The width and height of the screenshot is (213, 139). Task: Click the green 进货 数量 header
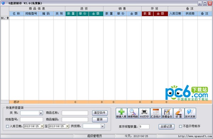71,14
